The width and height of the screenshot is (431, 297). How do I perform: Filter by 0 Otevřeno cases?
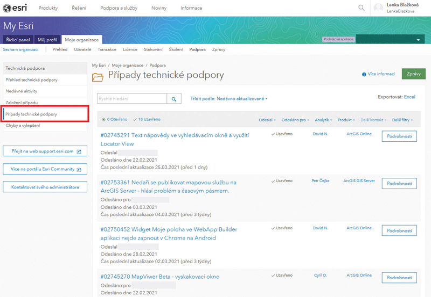pyautogui.click(x=115, y=119)
